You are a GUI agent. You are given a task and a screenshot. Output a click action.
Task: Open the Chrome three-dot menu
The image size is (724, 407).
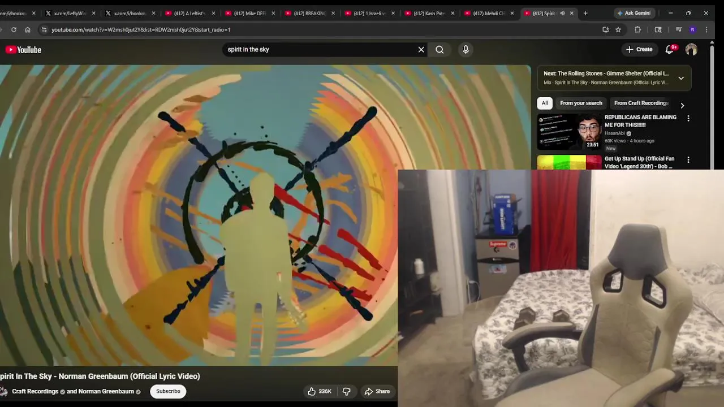[x=706, y=29]
